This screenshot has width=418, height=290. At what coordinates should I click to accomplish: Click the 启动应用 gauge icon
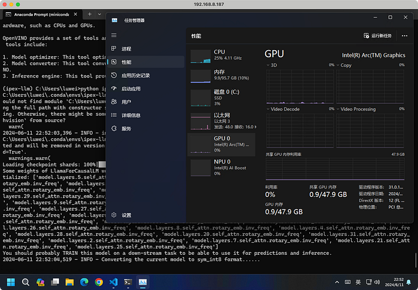click(x=114, y=88)
